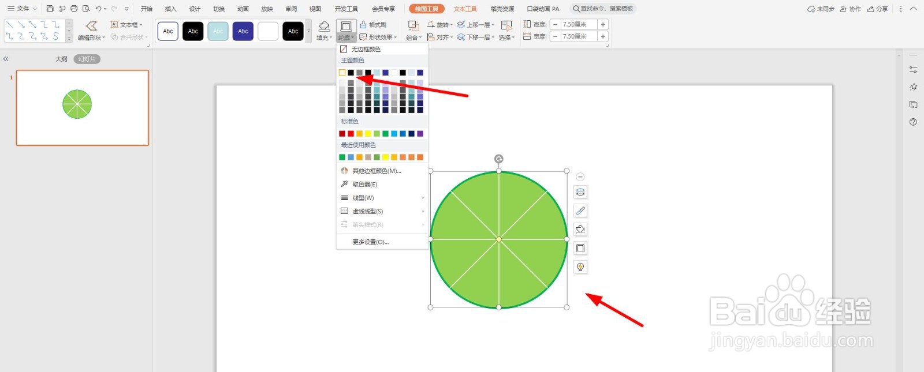Click the Format Painter (格式刷) button
The height and width of the screenshot is (372, 924).
(373, 25)
